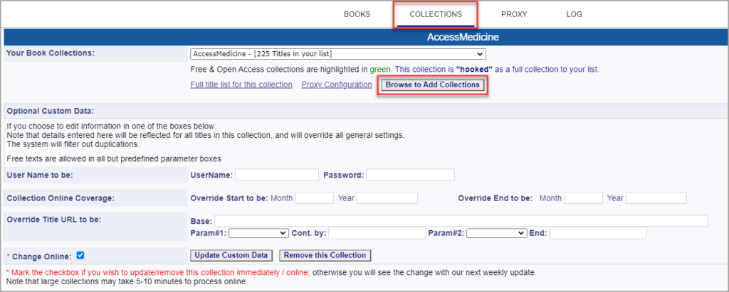Click the User Name to be label

click(x=41, y=175)
